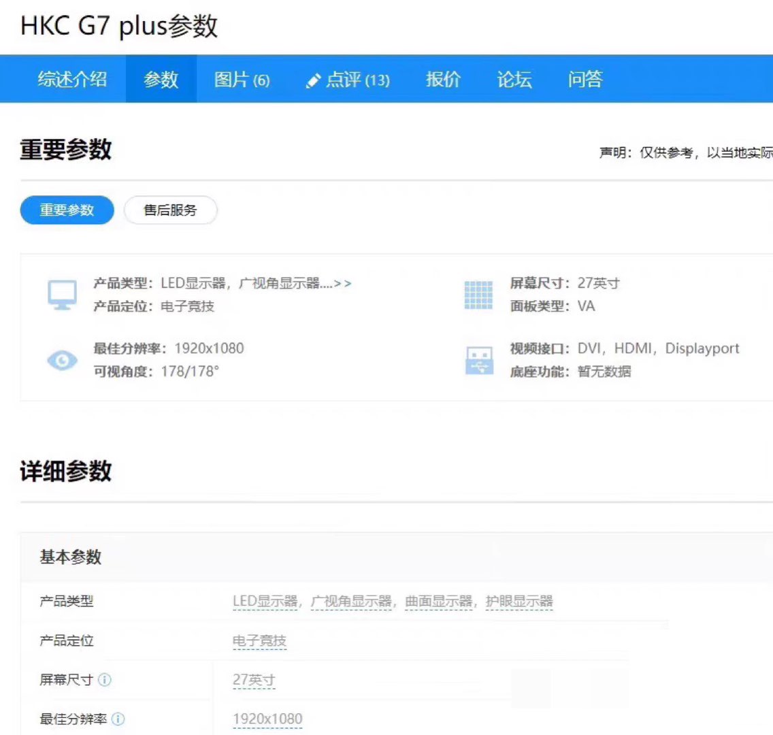
Task: Click the monitor icon next to 产品类型
Action: pyautogui.click(x=62, y=295)
